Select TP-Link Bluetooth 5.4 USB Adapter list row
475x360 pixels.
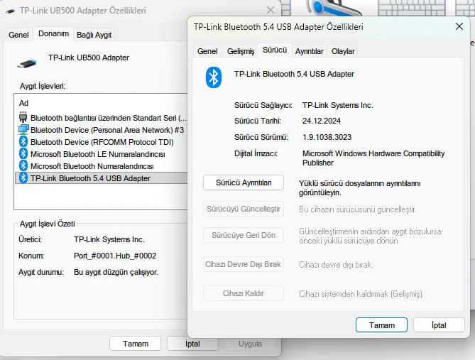click(x=102, y=178)
